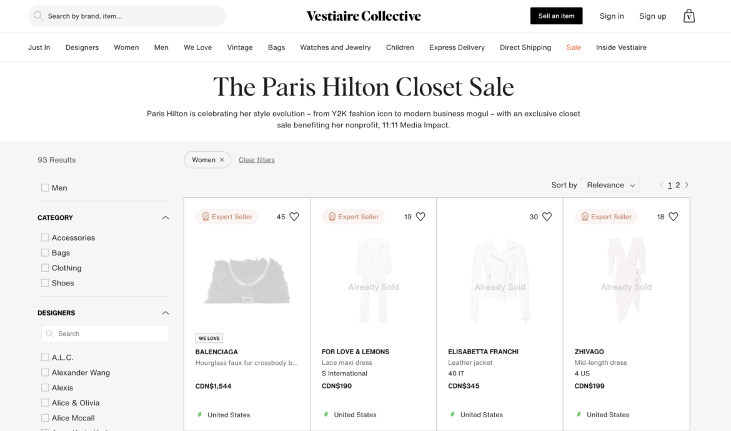Check the Alexander Wang designer filter
The height and width of the screenshot is (431, 731).
[45, 372]
